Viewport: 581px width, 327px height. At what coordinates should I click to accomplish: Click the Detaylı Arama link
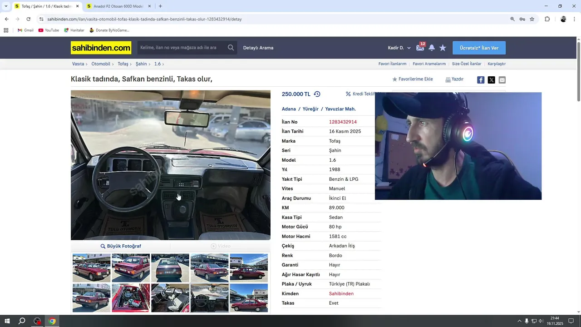tap(258, 48)
